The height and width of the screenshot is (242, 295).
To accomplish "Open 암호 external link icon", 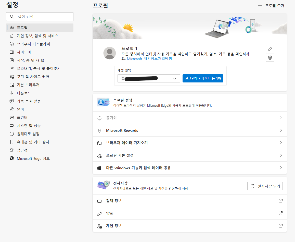I will 281,213.
